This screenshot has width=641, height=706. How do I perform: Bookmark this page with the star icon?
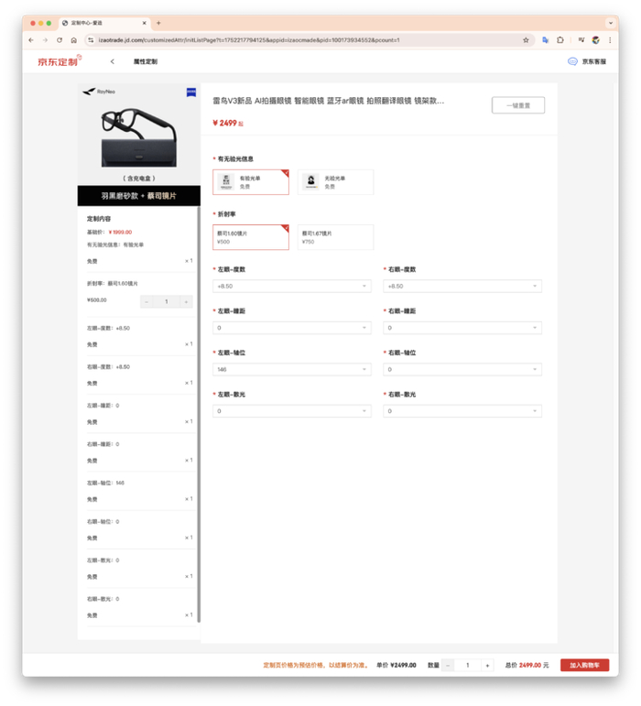click(526, 40)
